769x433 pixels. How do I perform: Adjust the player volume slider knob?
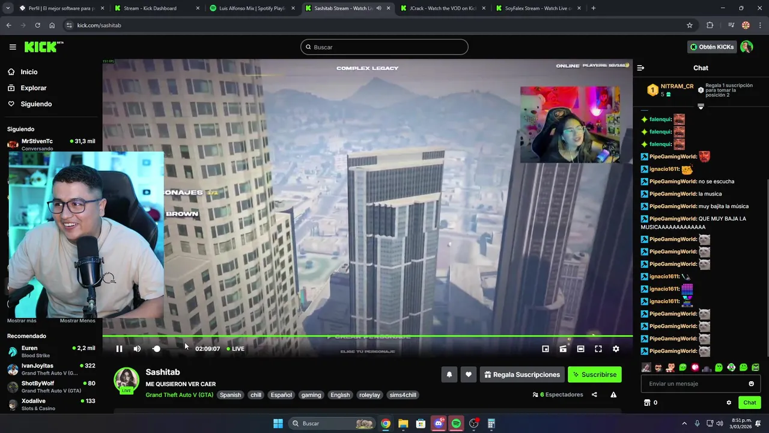[x=157, y=349]
